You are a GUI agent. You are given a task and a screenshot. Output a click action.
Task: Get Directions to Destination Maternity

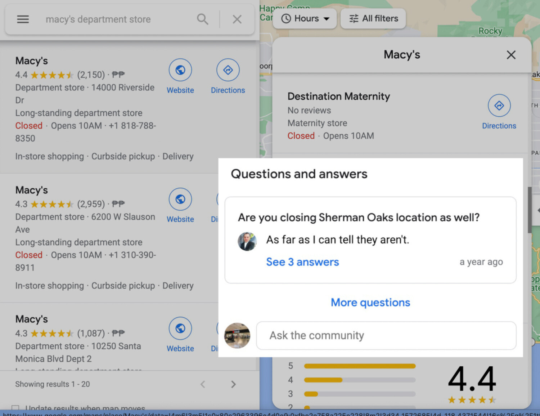(499, 112)
